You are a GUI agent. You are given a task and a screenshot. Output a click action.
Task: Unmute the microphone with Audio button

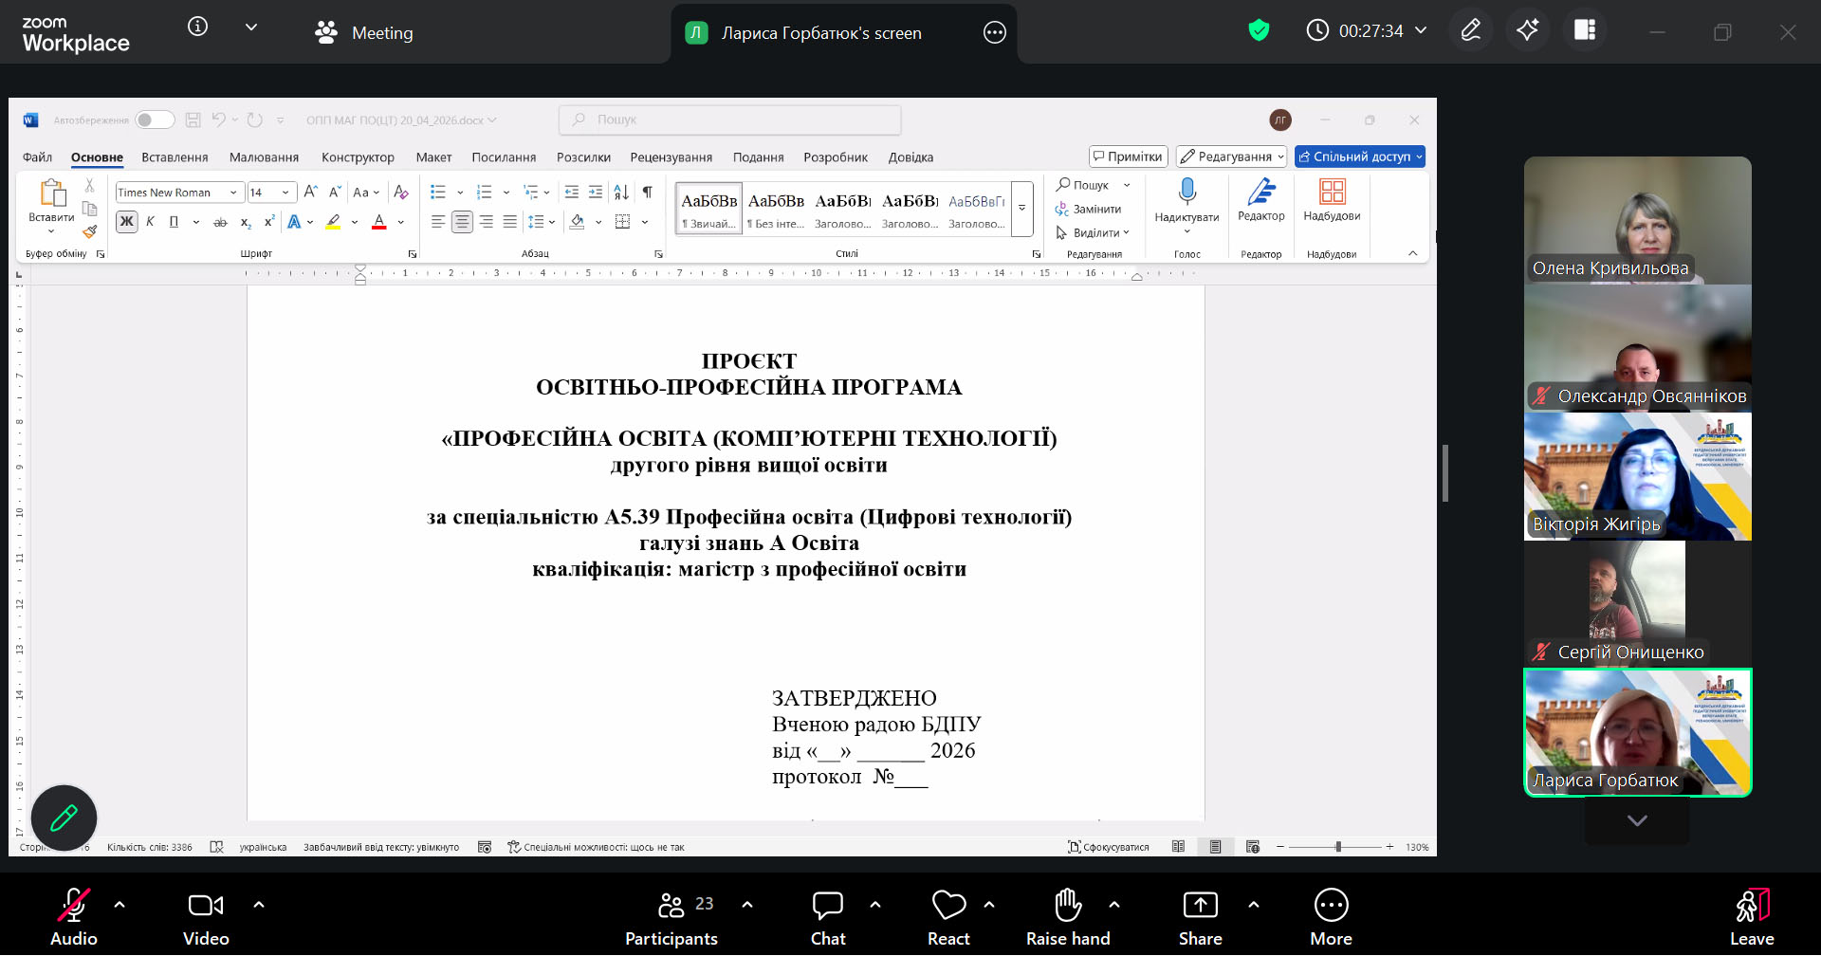[74, 906]
